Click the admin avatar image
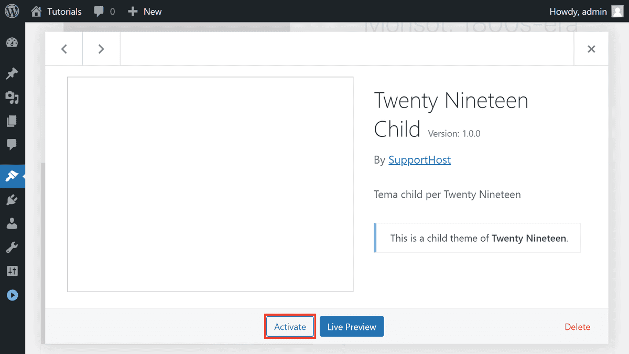Image resolution: width=629 pixels, height=354 pixels. coord(617,11)
